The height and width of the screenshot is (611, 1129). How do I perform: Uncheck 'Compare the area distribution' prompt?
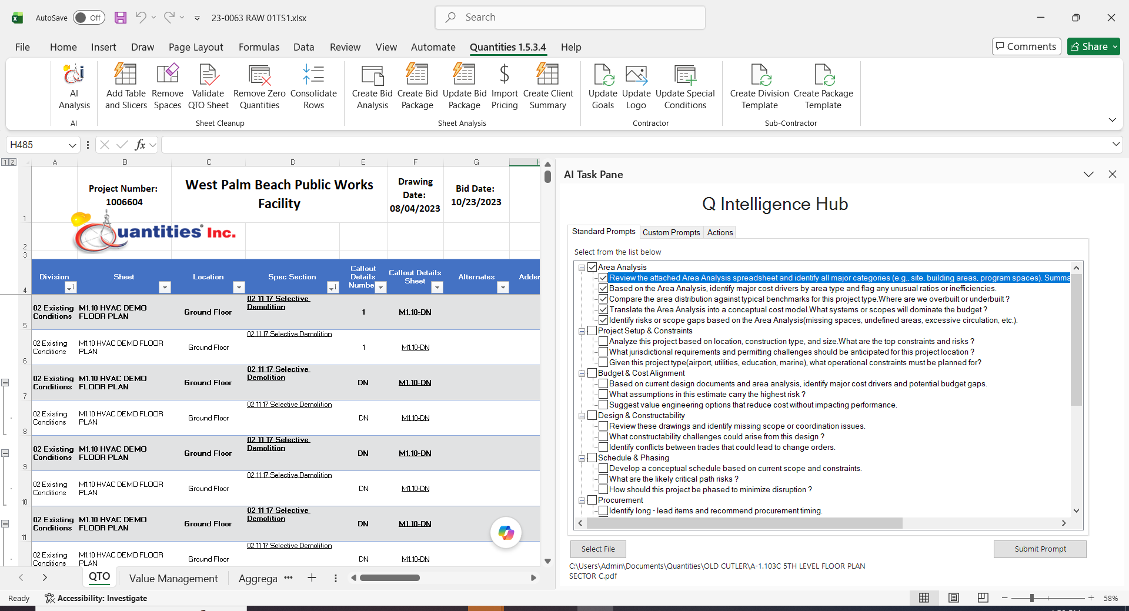(603, 299)
